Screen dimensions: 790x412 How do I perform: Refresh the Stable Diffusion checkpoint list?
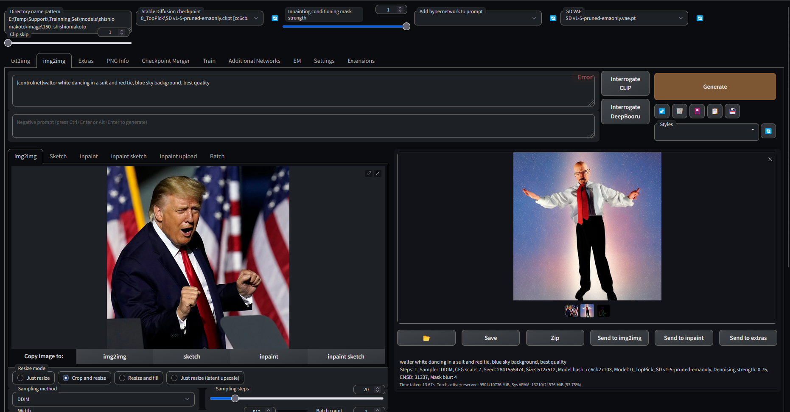(275, 18)
